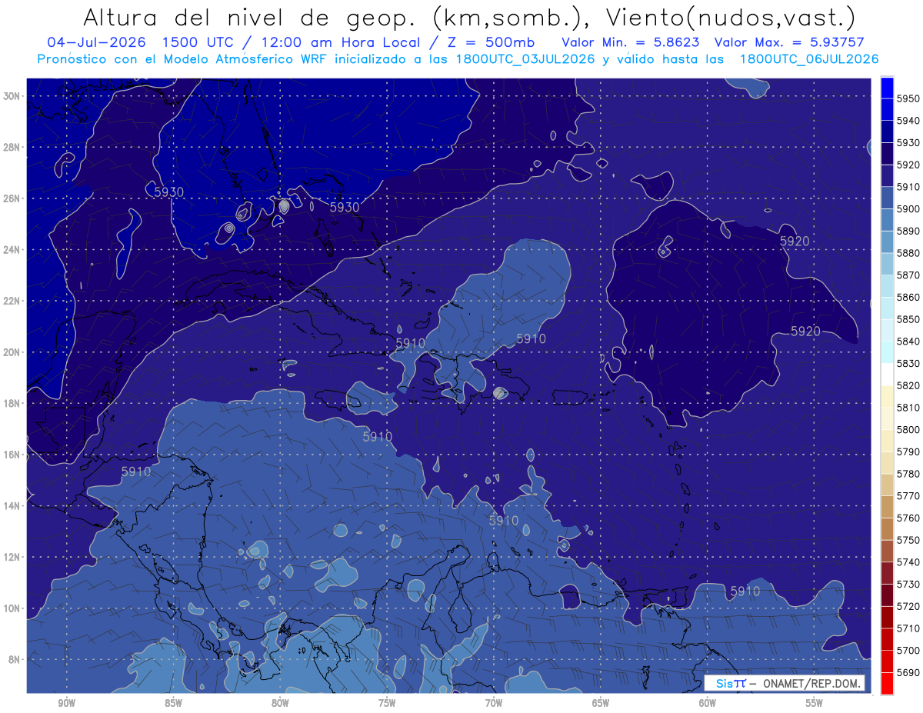Click the longitude tick label '75W'
This screenshot has width=923, height=713.
tap(387, 703)
